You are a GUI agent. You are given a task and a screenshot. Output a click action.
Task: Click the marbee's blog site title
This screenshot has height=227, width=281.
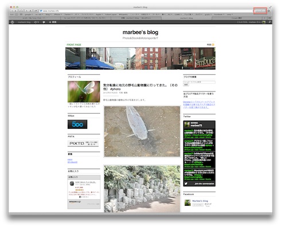140,32
